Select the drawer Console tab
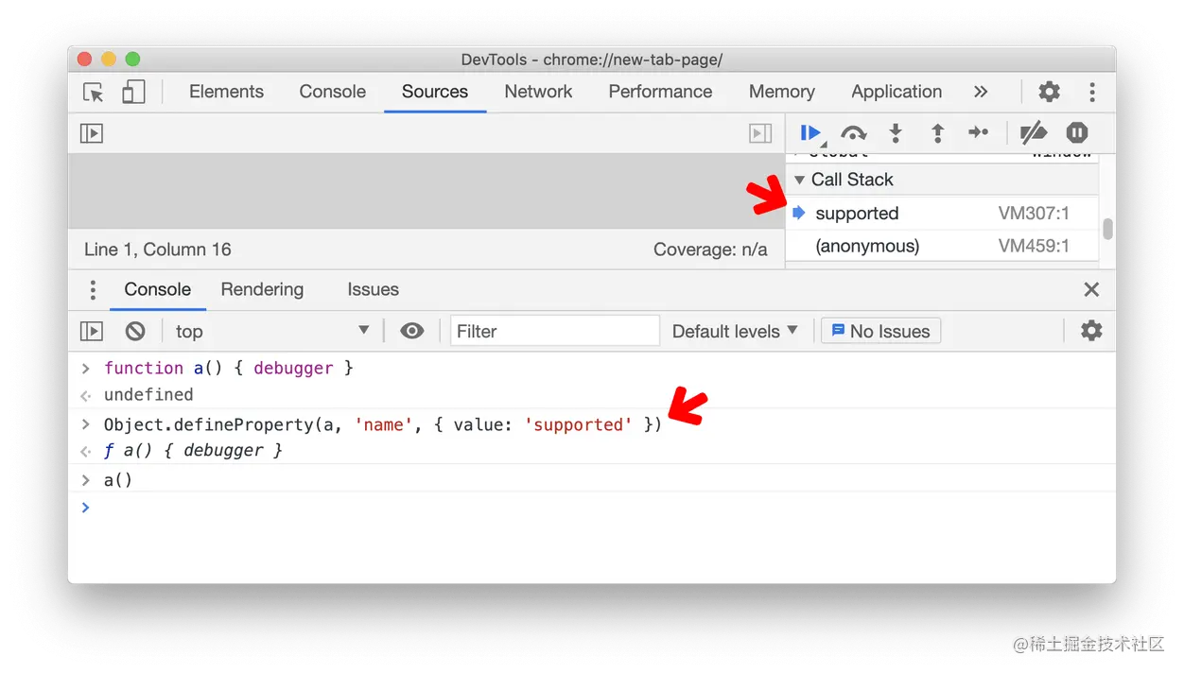The height and width of the screenshot is (673, 1184). coord(158,290)
